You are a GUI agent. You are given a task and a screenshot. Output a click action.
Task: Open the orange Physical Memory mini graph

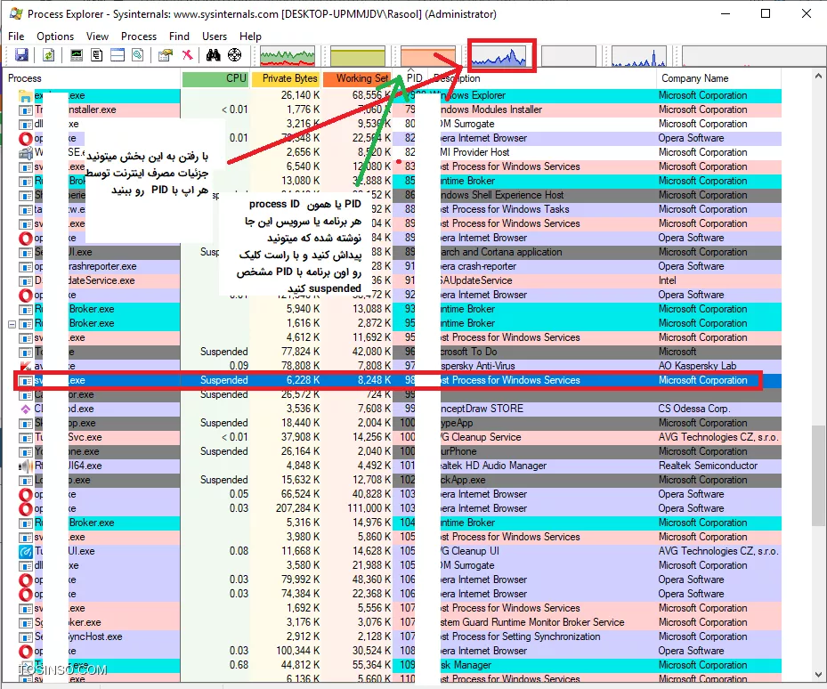tap(427, 56)
